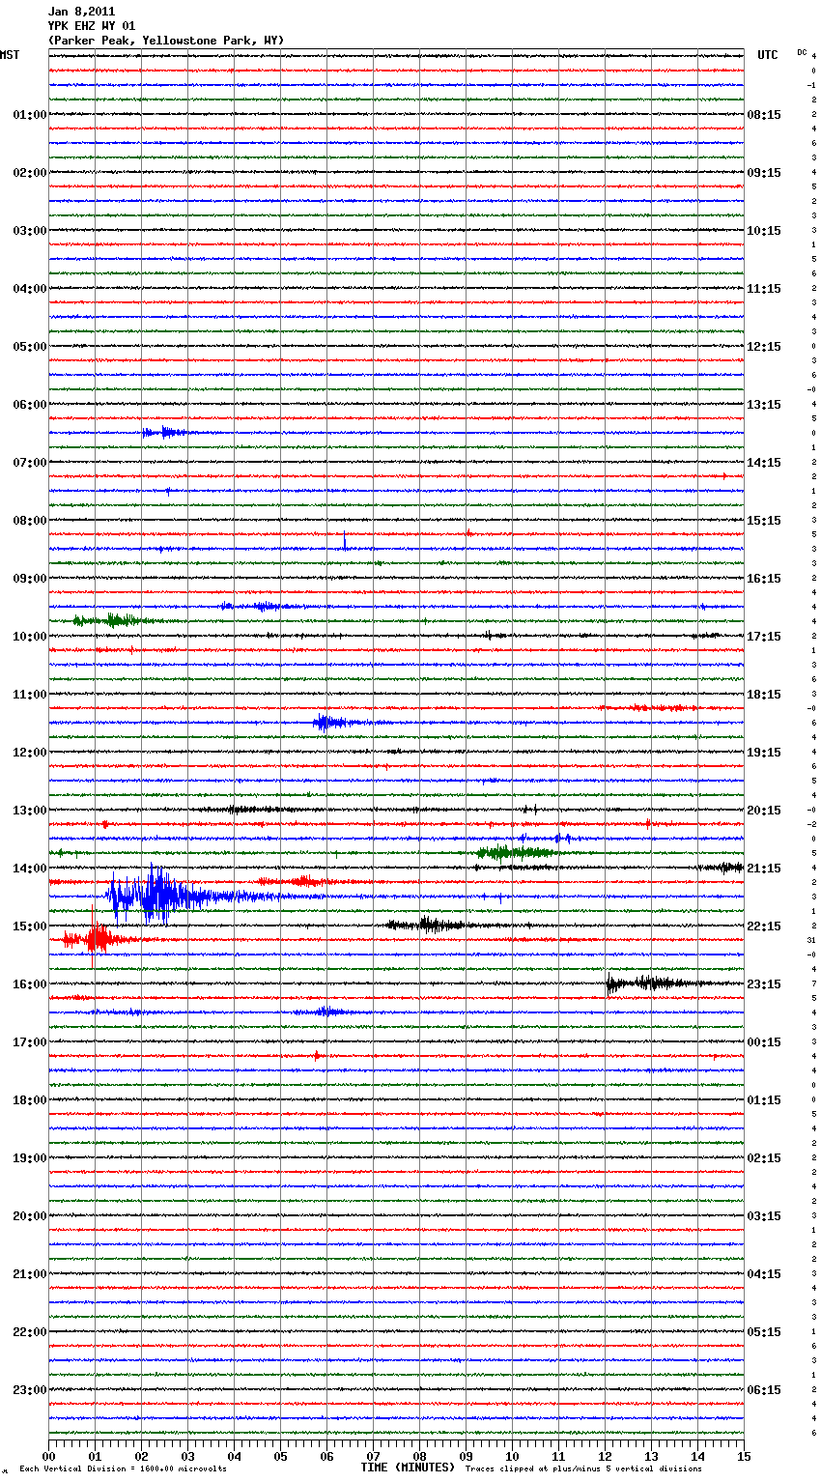The width and height of the screenshot is (821, 1482).
Task: Click the 23:15 UTC time label
Action: coord(764,984)
